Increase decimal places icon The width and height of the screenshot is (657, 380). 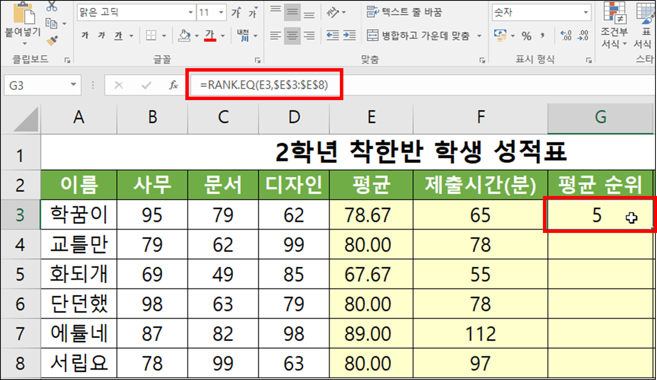click(x=566, y=36)
